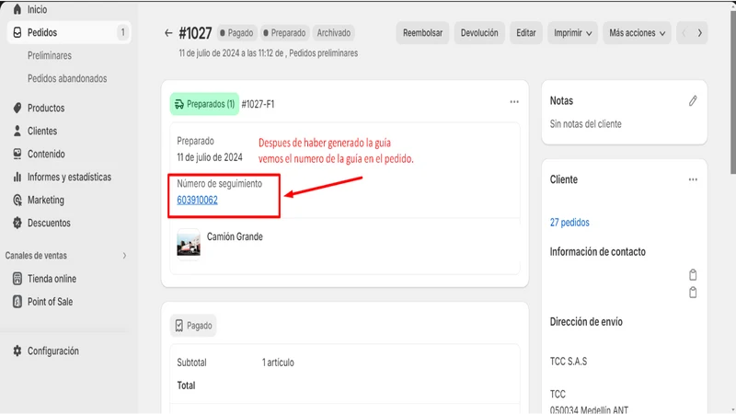
Task: Click the Pedidos count badge 1
Action: click(123, 32)
